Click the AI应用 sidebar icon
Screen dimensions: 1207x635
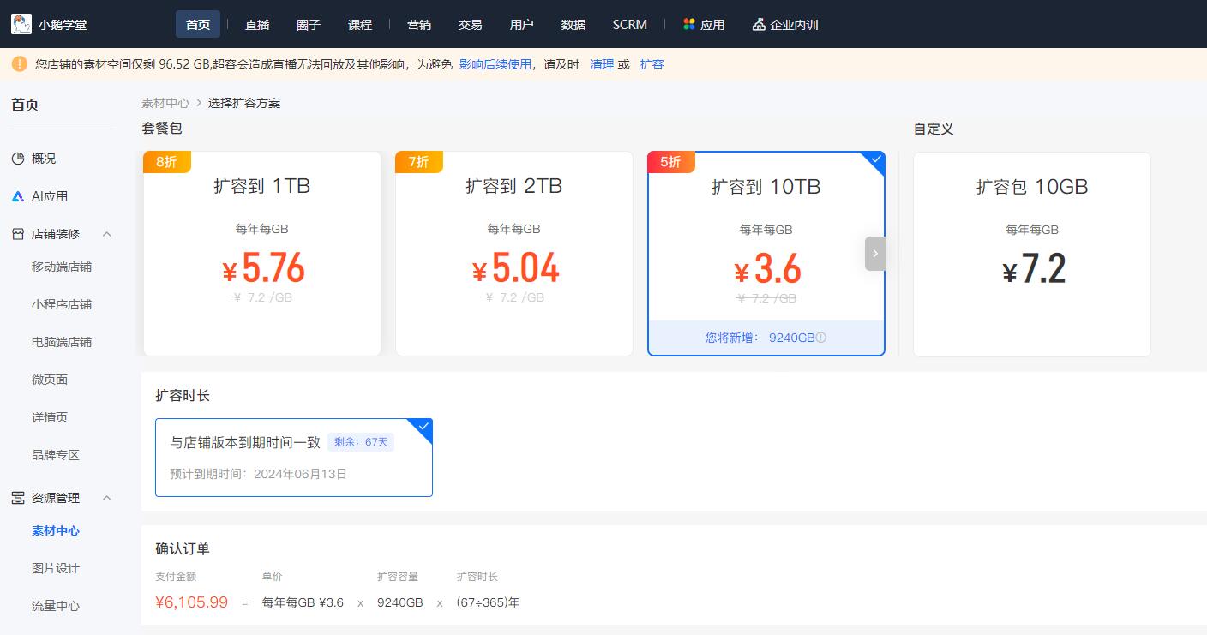click(18, 196)
